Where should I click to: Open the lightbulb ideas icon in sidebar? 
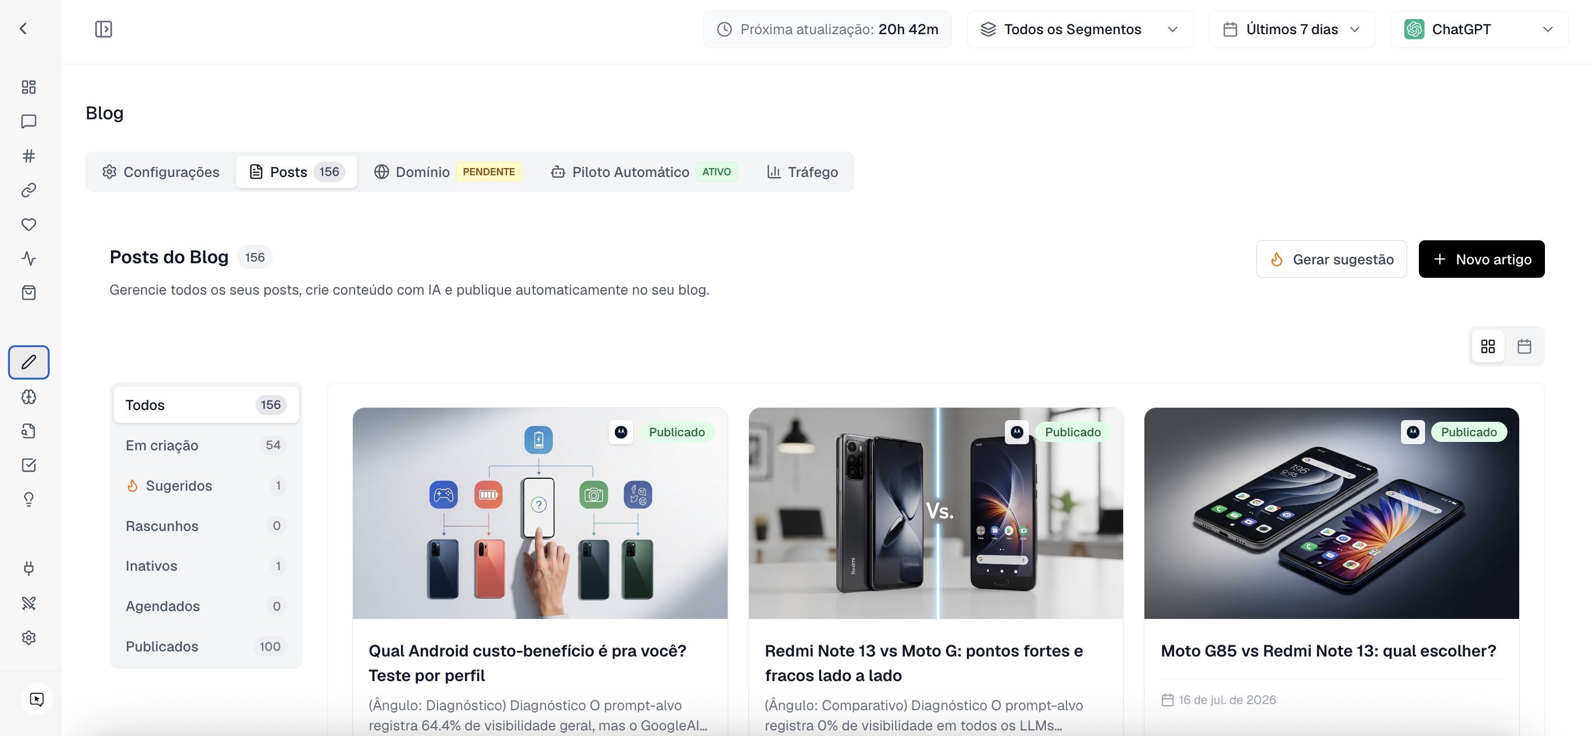coord(29,499)
